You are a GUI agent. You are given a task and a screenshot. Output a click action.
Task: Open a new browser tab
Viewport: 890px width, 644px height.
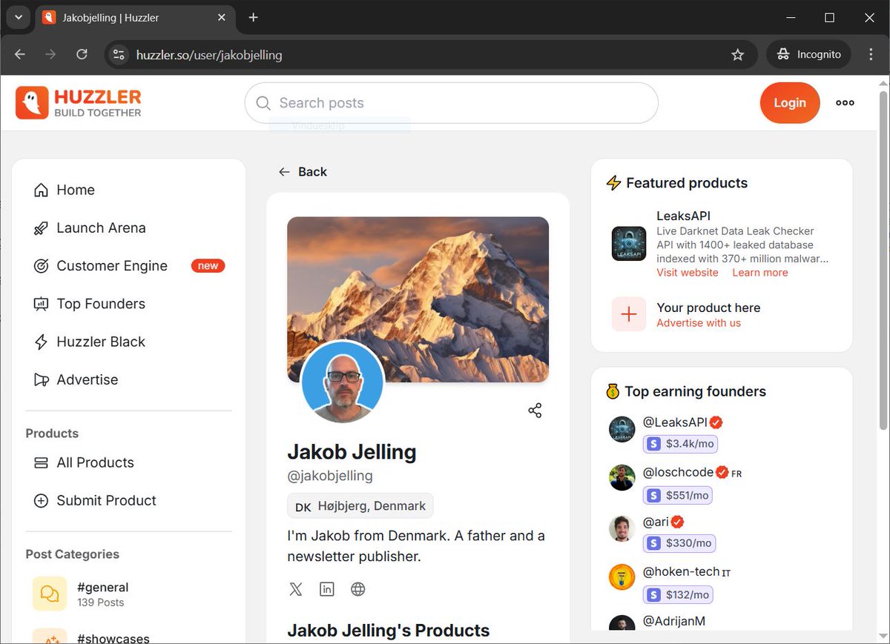(x=253, y=17)
